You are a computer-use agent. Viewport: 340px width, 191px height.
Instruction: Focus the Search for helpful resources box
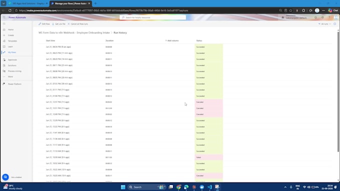tap(152, 17)
